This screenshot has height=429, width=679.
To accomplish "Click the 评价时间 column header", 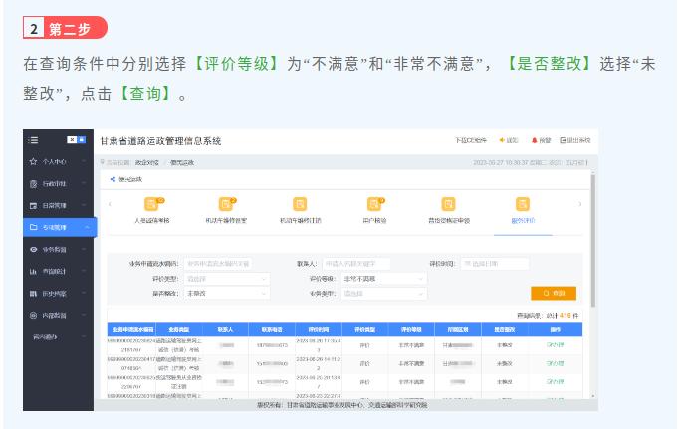I will tap(319, 329).
